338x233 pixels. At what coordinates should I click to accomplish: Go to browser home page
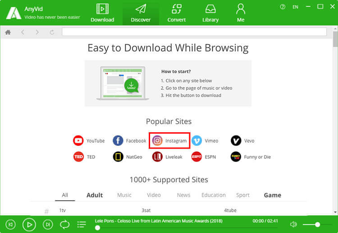(x=8, y=33)
